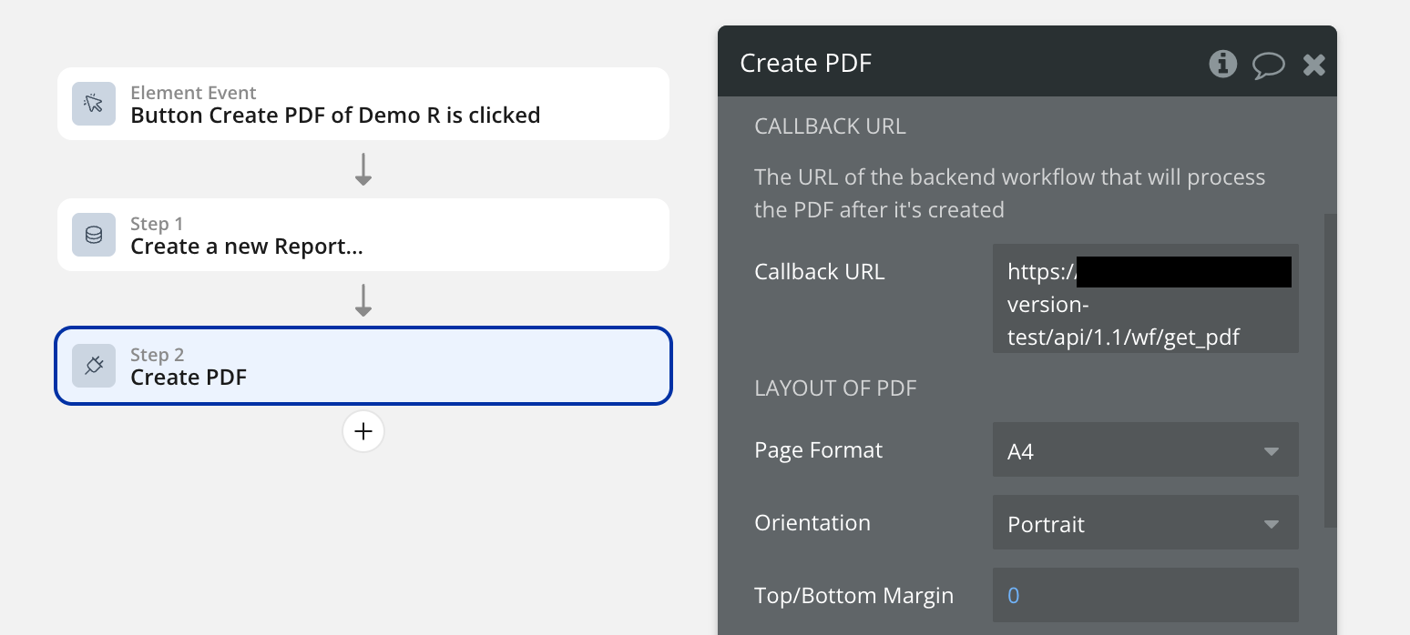Image resolution: width=1410 pixels, height=635 pixels.
Task: Select Step 2 Create PDF action
Action: (x=363, y=366)
